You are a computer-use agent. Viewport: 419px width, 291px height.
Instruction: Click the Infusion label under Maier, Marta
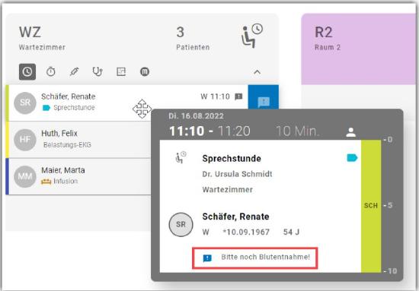click(x=66, y=181)
